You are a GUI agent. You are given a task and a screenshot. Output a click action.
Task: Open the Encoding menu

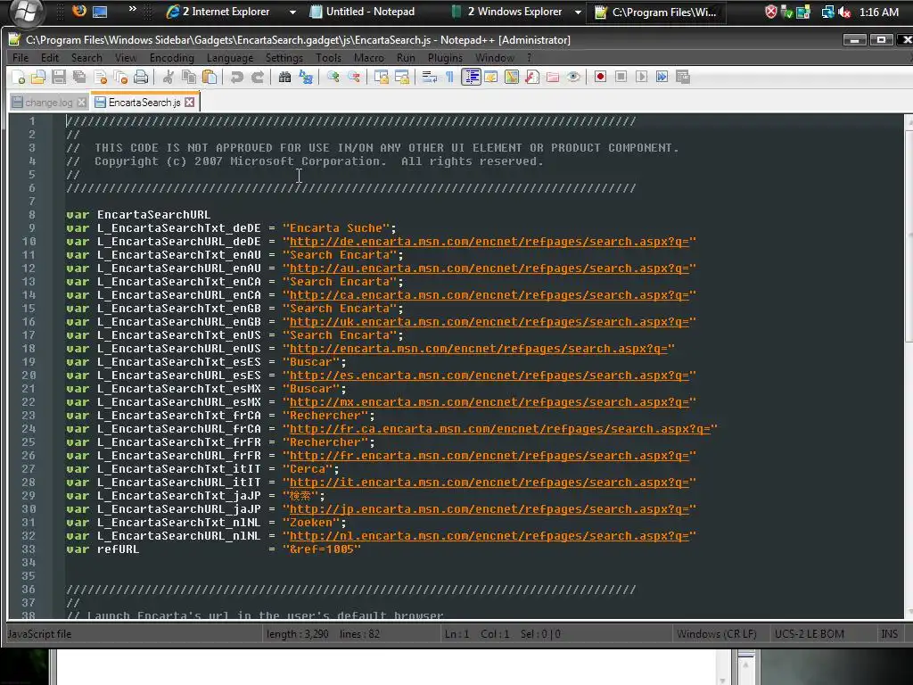pos(172,58)
